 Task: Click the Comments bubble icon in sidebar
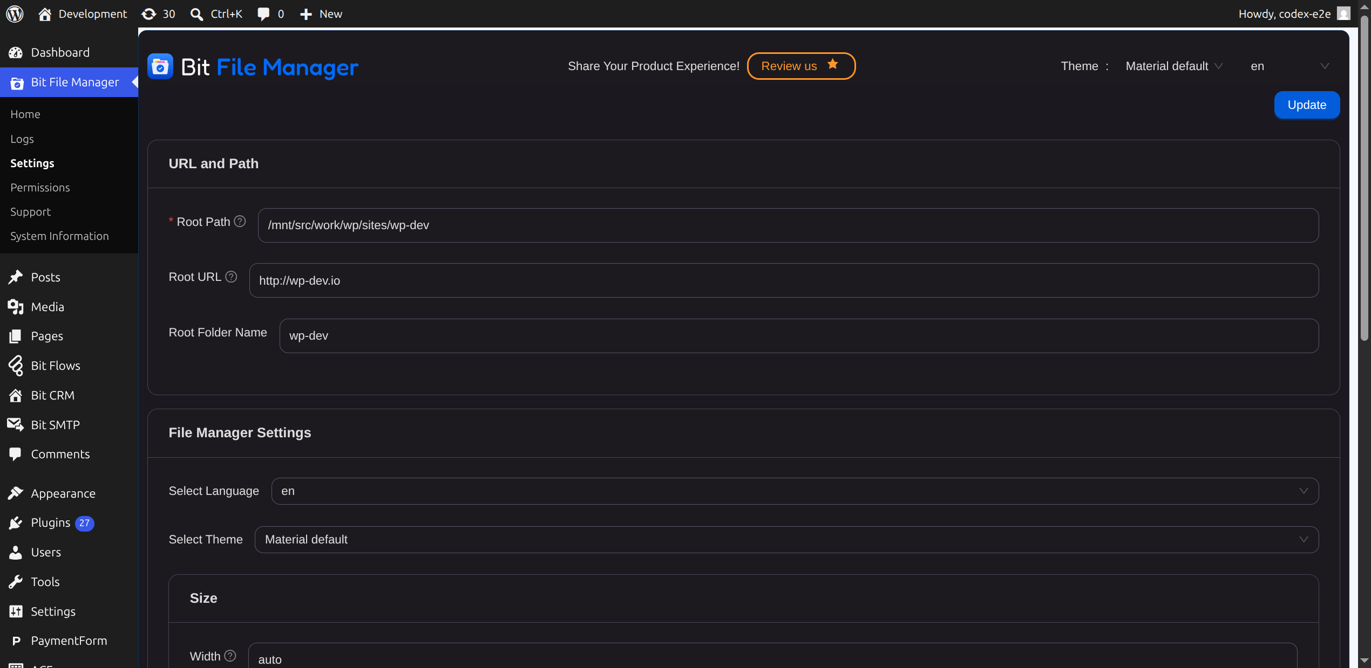16,454
